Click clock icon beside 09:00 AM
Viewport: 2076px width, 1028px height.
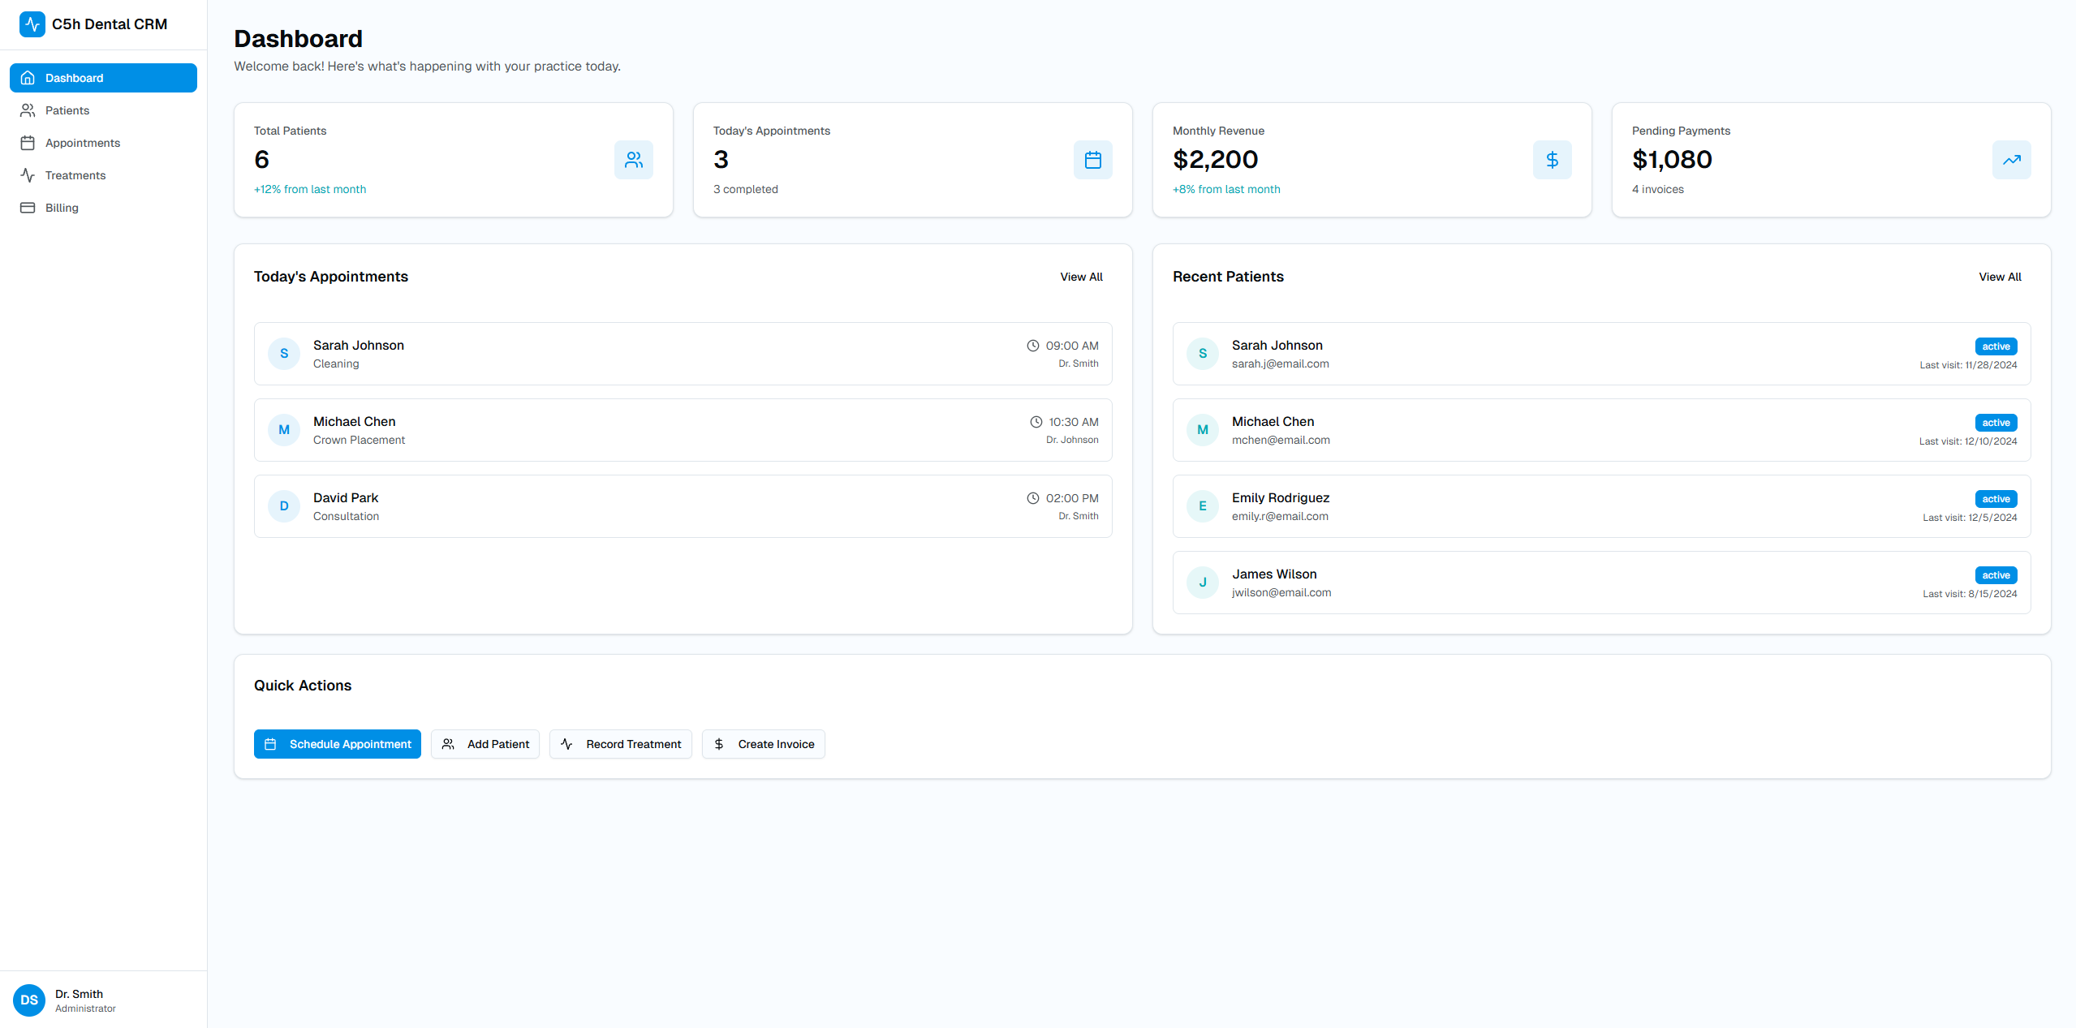pyautogui.click(x=1032, y=346)
